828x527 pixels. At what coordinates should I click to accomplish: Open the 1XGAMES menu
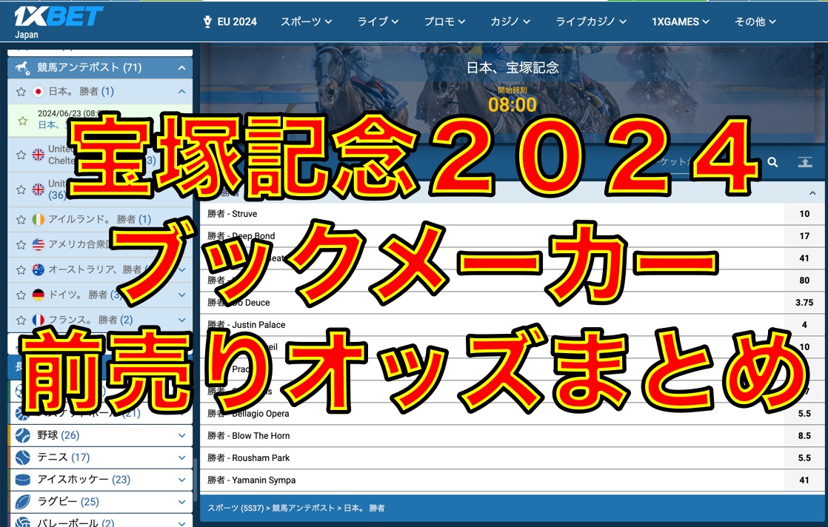[680, 21]
